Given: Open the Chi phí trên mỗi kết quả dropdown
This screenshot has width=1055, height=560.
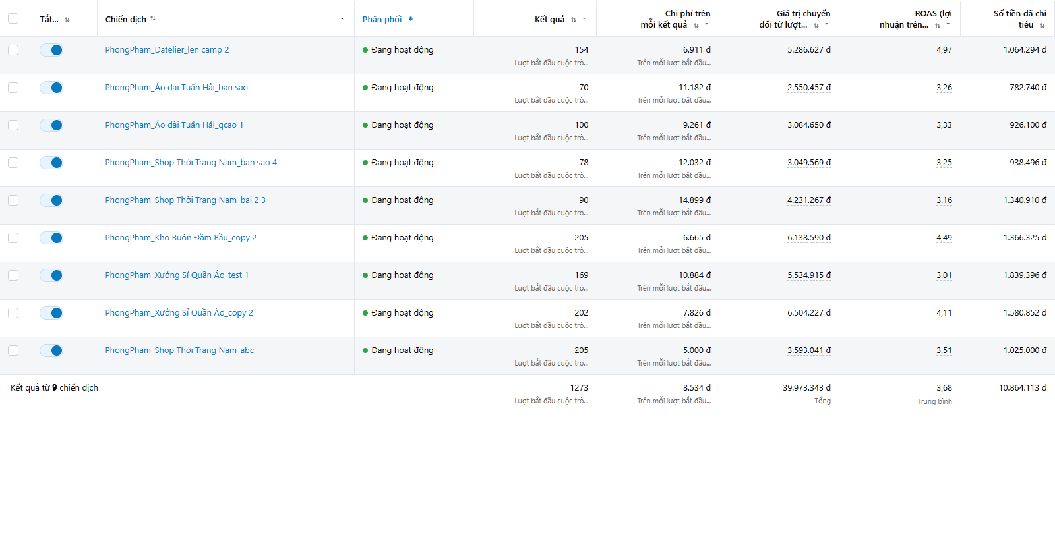Looking at the screenshot, I should pyautogui.click(x=707, y=24).
